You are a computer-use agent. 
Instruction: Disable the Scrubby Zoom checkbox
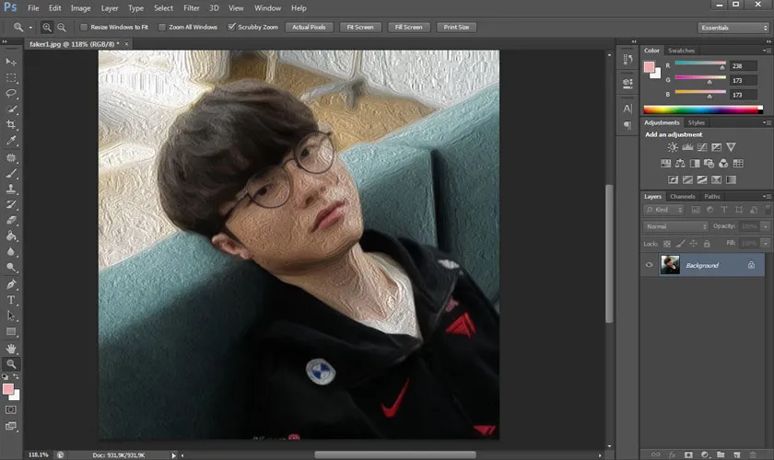pos(231,28)
